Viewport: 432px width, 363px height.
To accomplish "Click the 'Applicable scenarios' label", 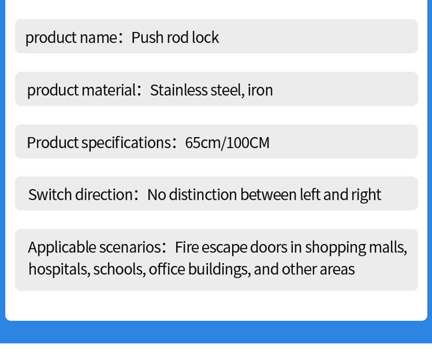I will [x=94, y=247].
